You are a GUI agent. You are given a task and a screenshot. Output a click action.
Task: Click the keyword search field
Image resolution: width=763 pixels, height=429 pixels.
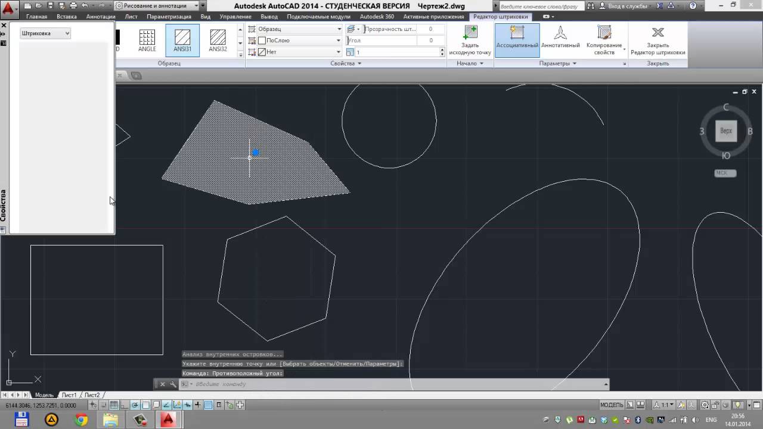click(543, 6)
